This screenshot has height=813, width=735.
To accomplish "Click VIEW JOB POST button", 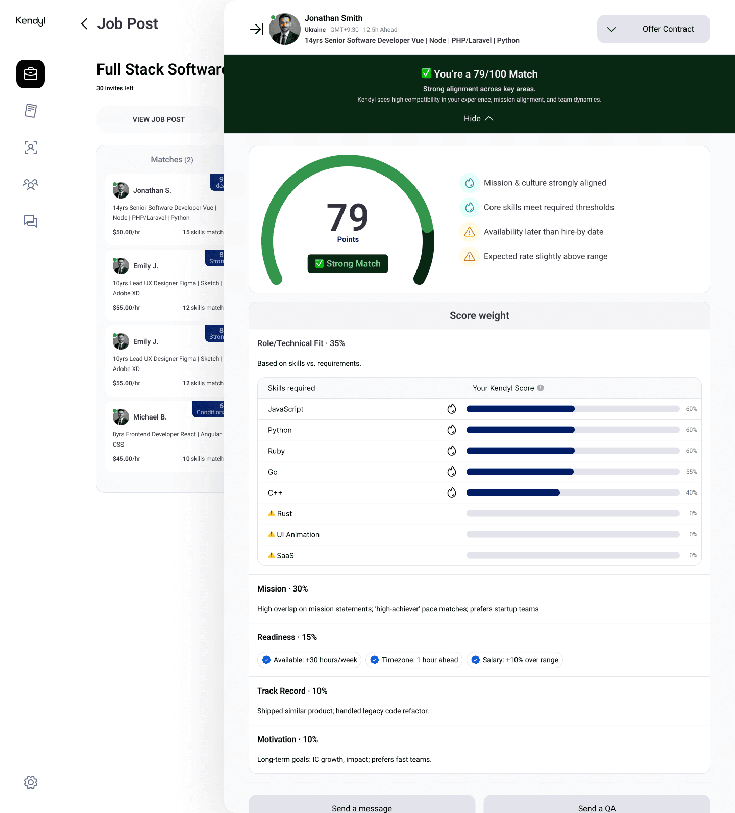I will pos(159,119).
